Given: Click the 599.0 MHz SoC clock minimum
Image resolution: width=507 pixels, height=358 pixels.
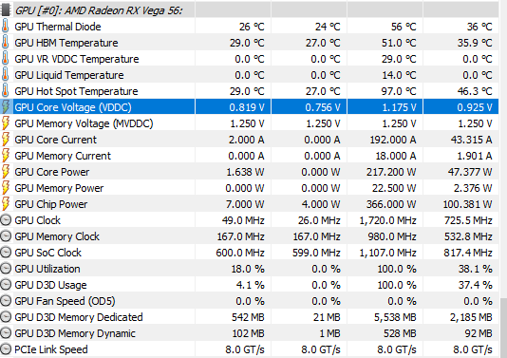Looking at the screenshot, I should (316, 253).
